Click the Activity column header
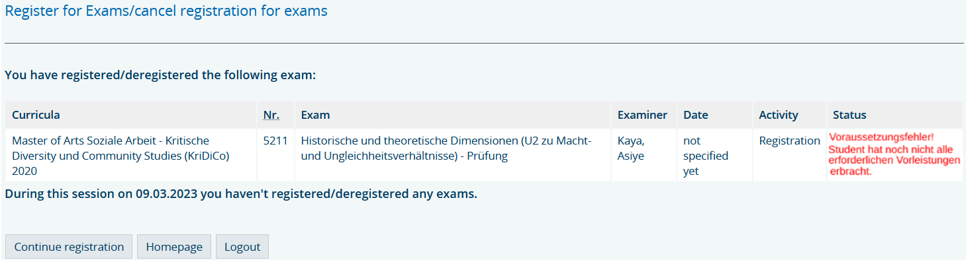Image resolution: width=966 pixels, height=260 pixels. (x=779, y=115)
